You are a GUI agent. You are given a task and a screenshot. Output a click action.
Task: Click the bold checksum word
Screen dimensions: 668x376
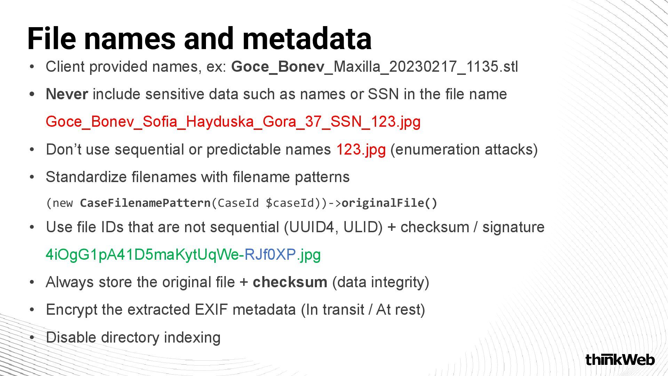pyautogui.click(x=290, y=282)
